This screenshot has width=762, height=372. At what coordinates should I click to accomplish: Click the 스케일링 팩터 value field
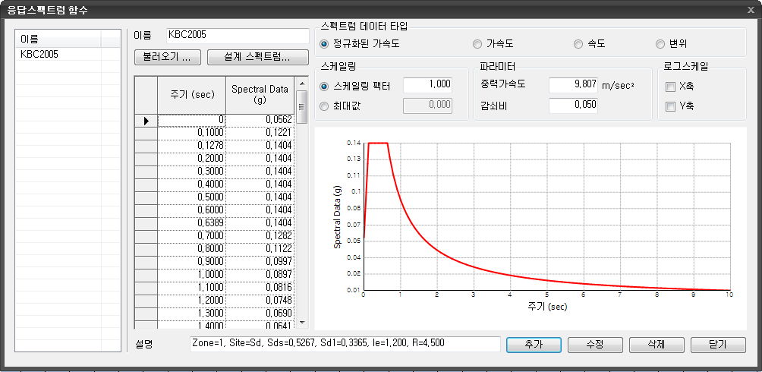(x=428, y=85)
